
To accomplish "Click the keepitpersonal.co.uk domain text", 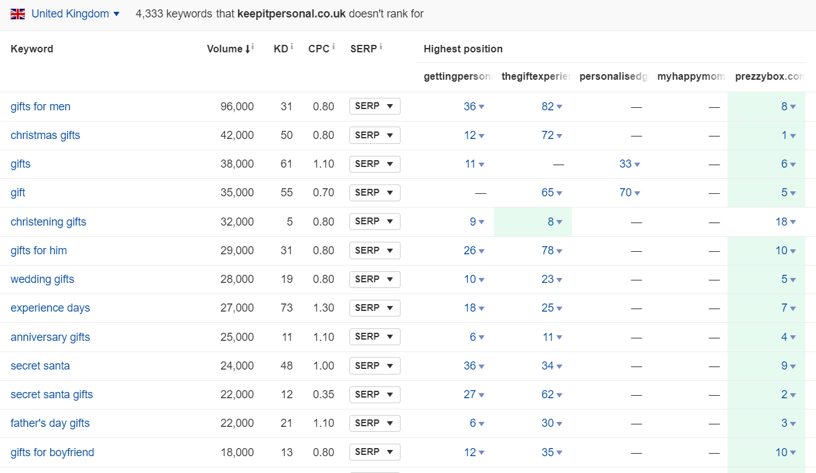I will point(292,14).
